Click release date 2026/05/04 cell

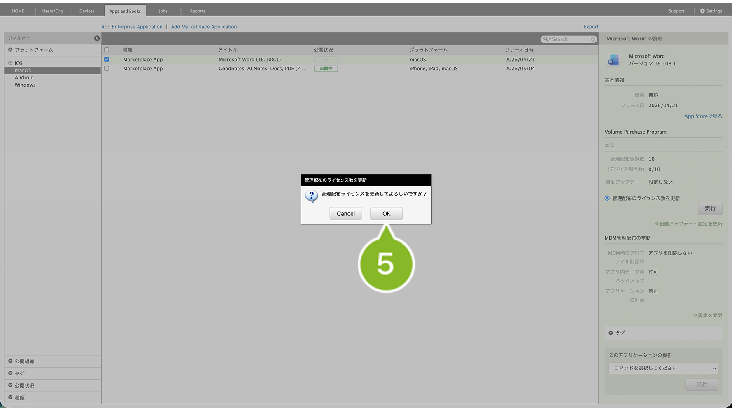pos(520,69)
